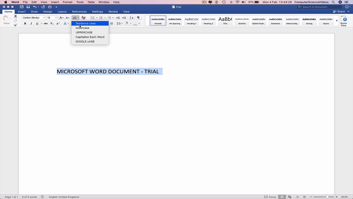353x199 pixels.
Task: Click the Text Effects A icon
Action: pyautogui.click(x=65, y=23)
